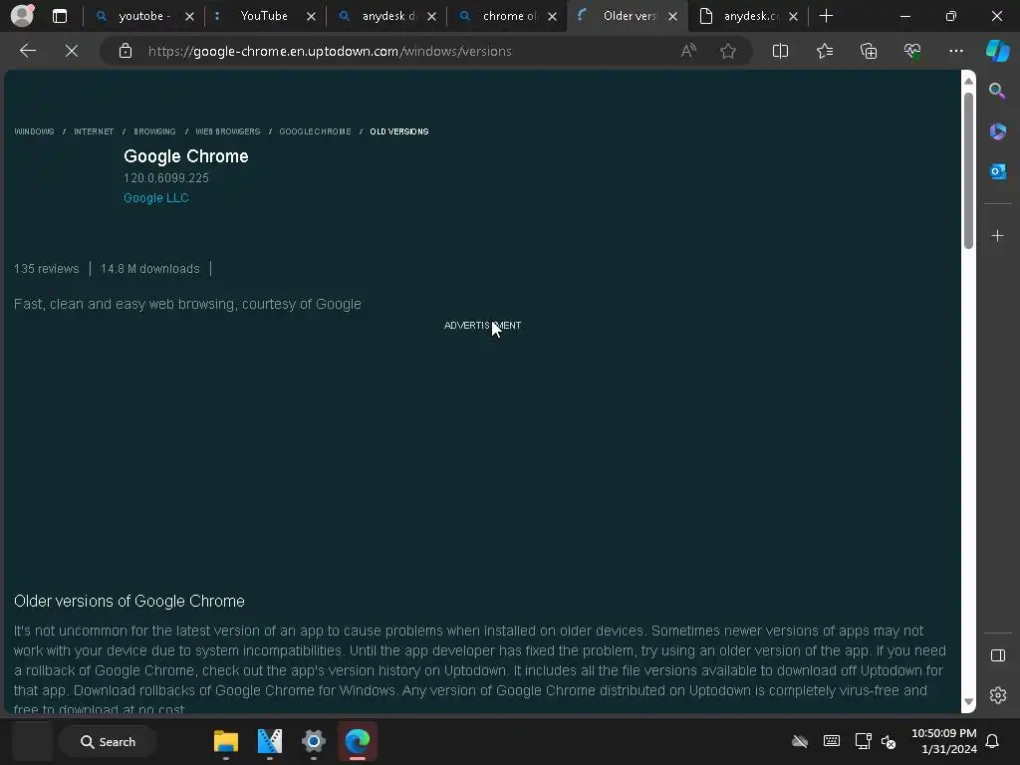Open the Google LLC developer link
The image size is (1020, 765).
click(156, 198)
